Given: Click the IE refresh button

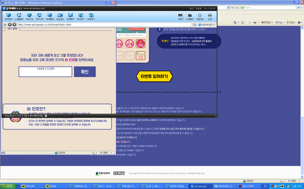Looking at the screenshot, I should pyautogui.click(x=232, y=7).
